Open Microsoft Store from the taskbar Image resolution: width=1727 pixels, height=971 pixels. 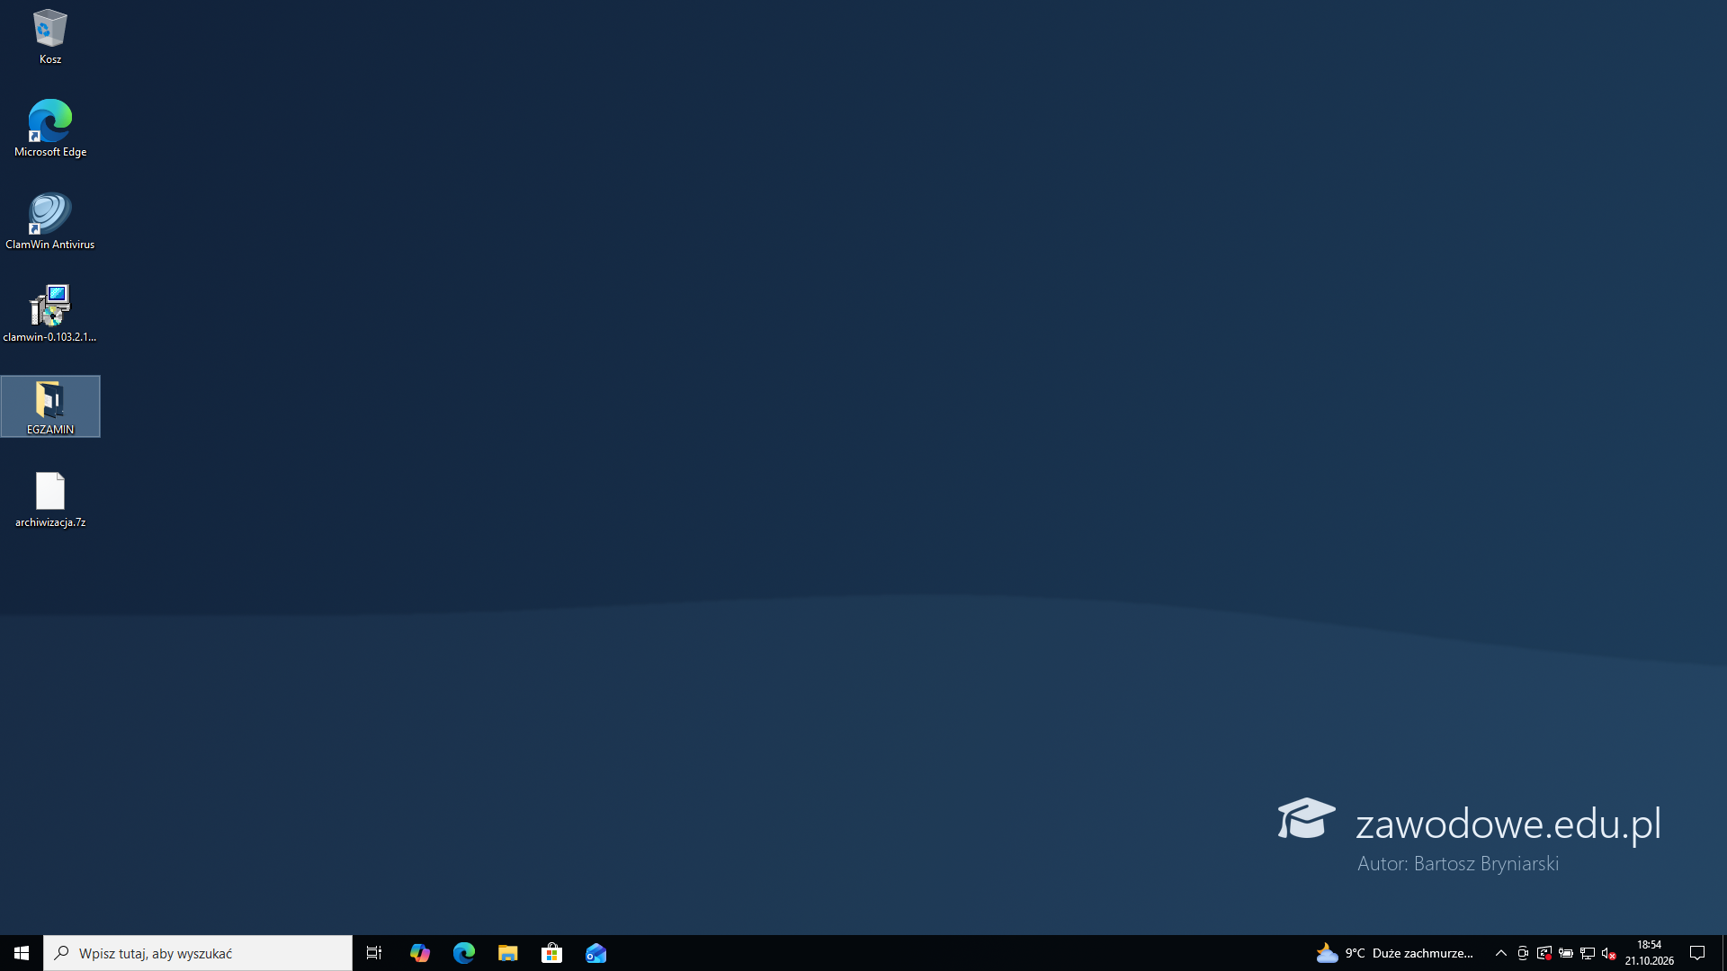[x=551, y=953]
